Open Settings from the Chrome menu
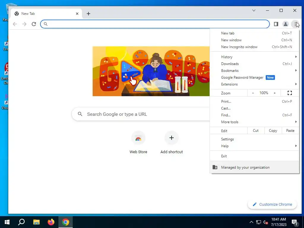The width and height of the screenshot is (304, 228). point(255,139)
